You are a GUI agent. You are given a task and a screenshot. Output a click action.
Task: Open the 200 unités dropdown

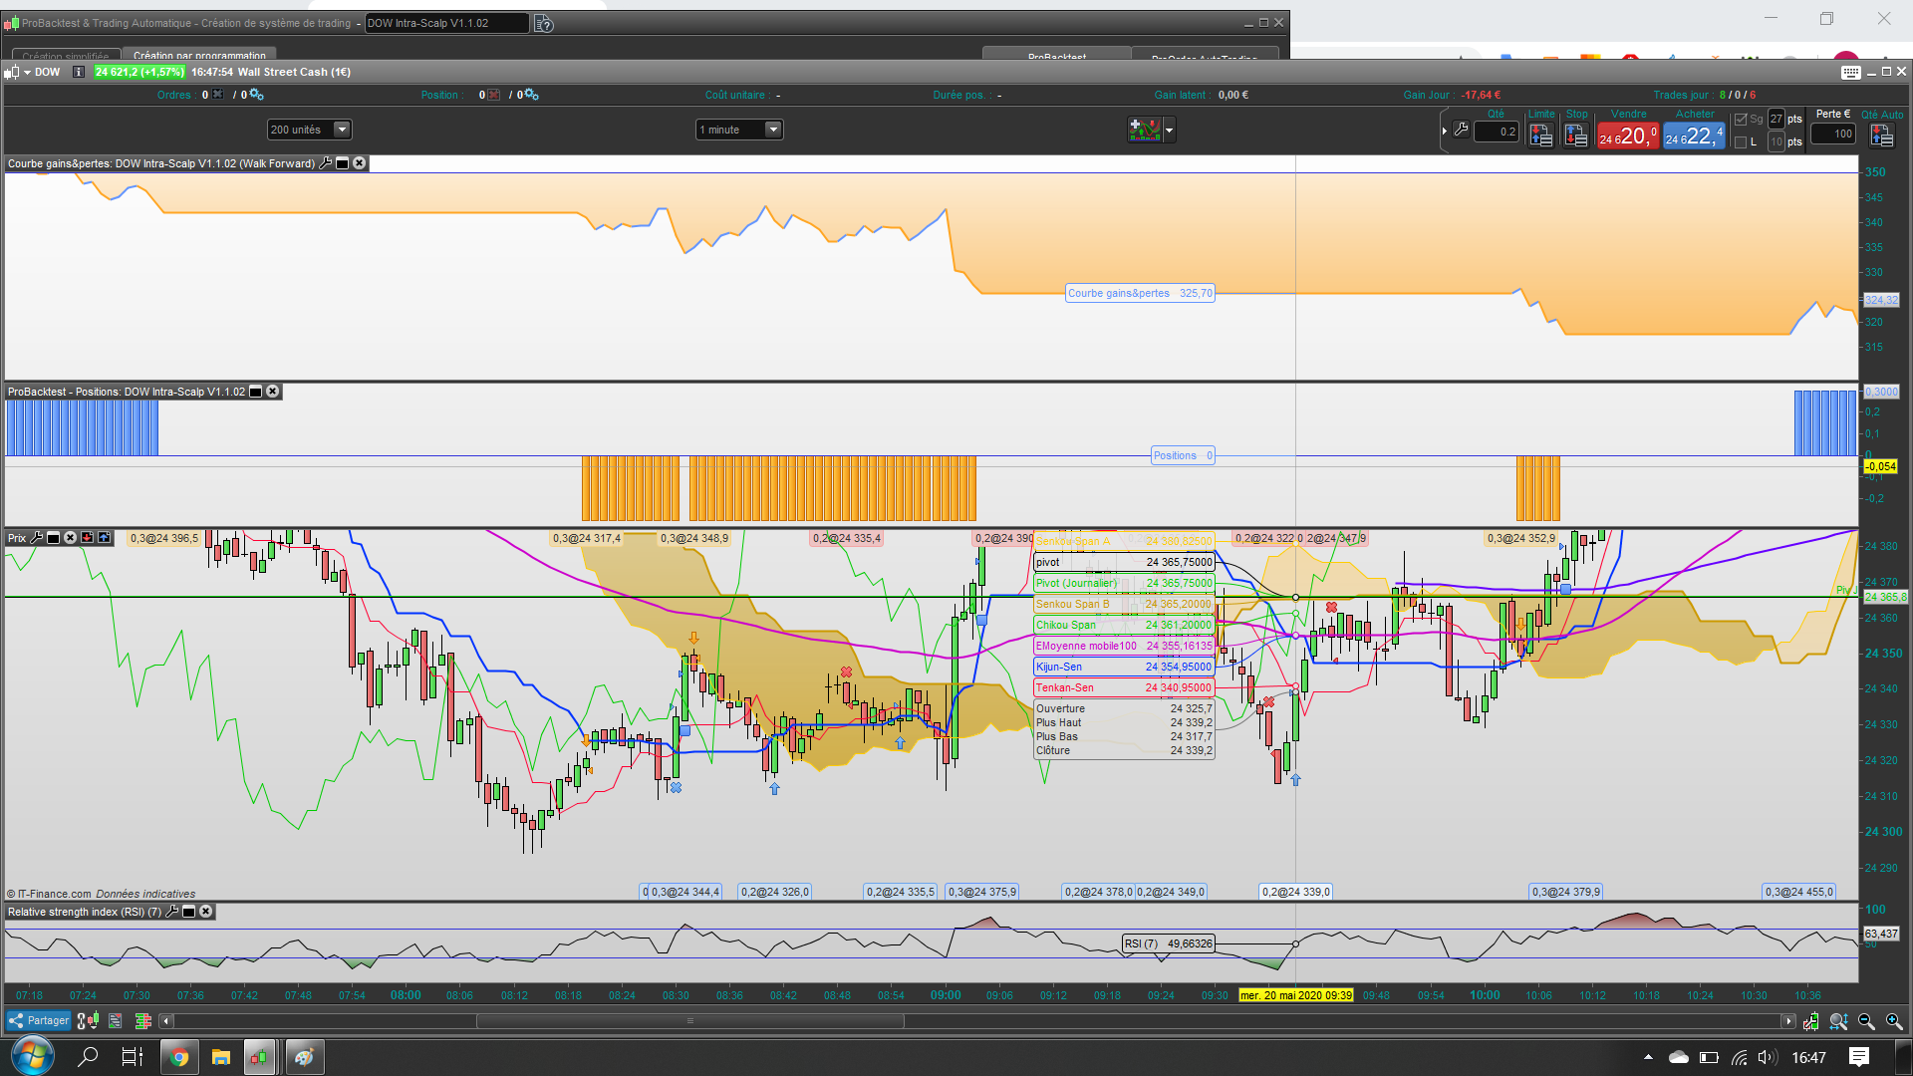[x=342, y=130]
